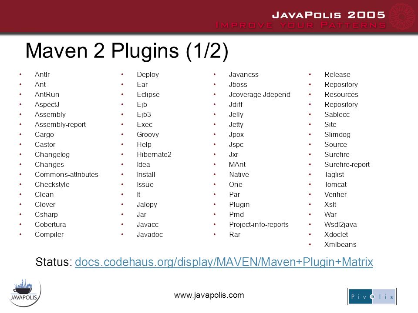Select the Wsdl2java list item
Screen dimensions: 418x313
pyautogui.click(x=340, y=225)
